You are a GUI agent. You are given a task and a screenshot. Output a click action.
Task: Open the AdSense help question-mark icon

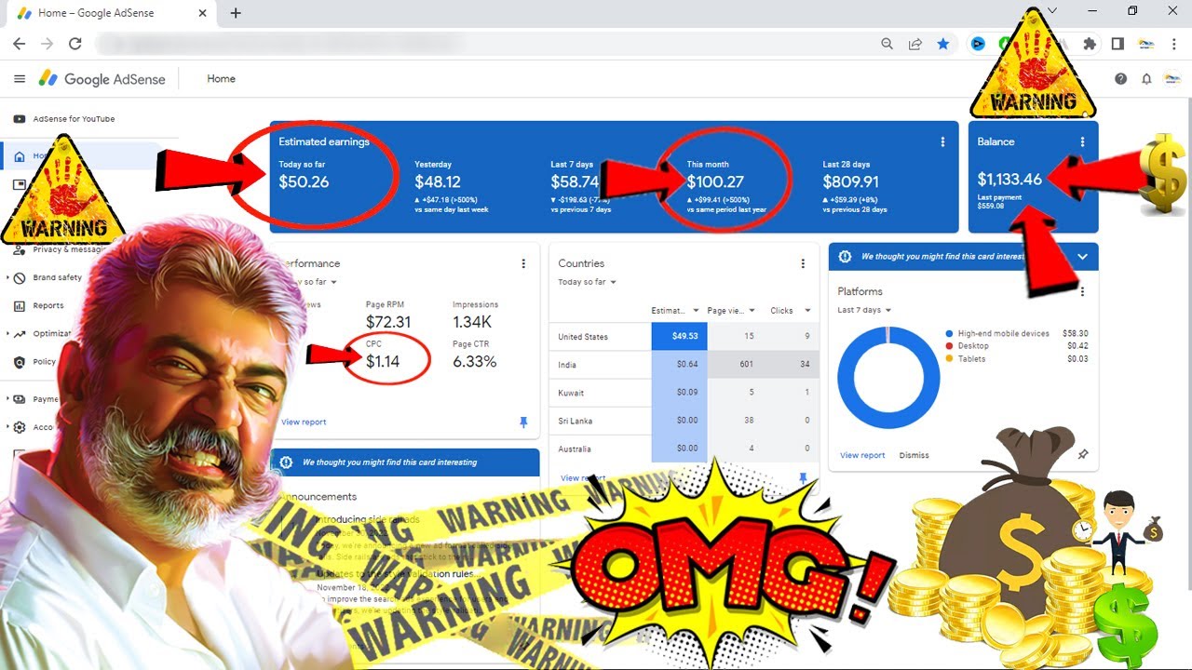coord(1121,79)
